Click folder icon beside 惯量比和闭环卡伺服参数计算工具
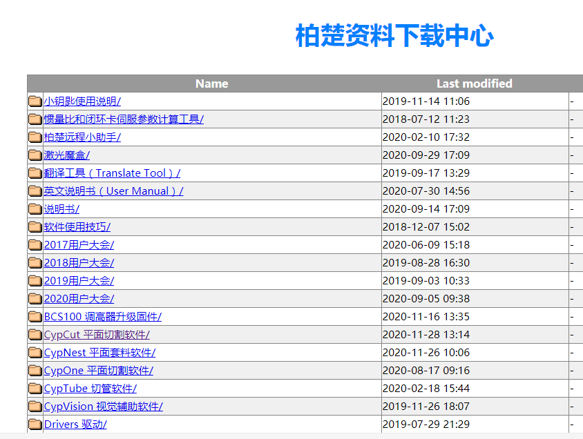The height and width of the screenshot is (439, 583). tap(35, 119)
